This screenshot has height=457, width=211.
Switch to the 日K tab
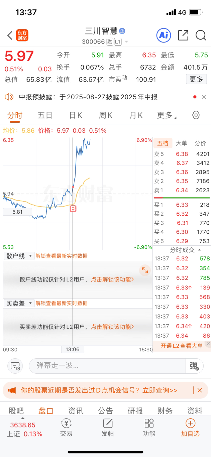76,115
